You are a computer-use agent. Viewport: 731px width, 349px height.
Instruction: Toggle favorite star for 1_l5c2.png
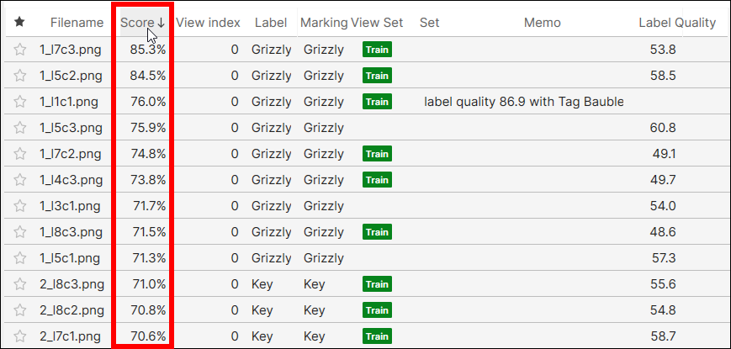click(x=20, y=76)
